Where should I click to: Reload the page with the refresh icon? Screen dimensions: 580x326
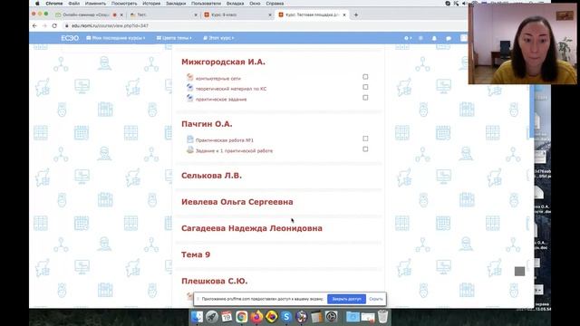tap(54, 26)
